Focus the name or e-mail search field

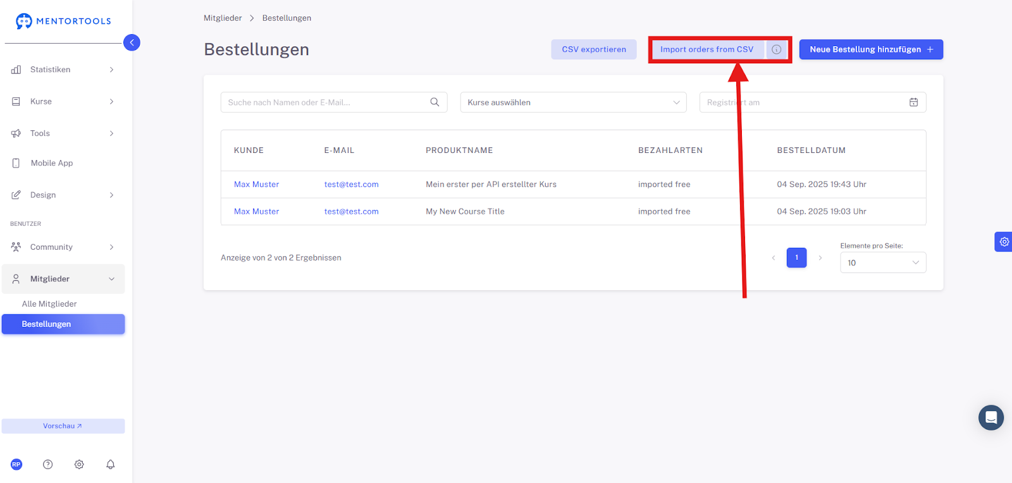334,102
